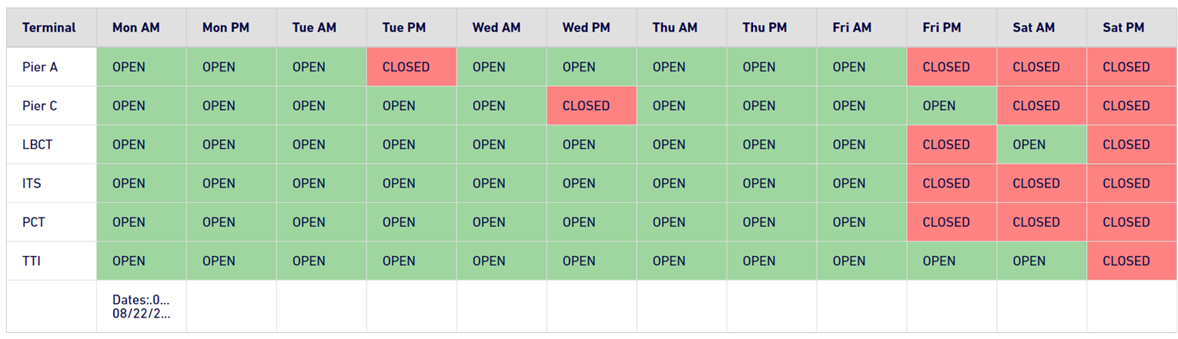Click Pier C Wed PM CLOSED cell
Image resolution: width=1178 pixels, height=339 pixels.
click(592, 106)
